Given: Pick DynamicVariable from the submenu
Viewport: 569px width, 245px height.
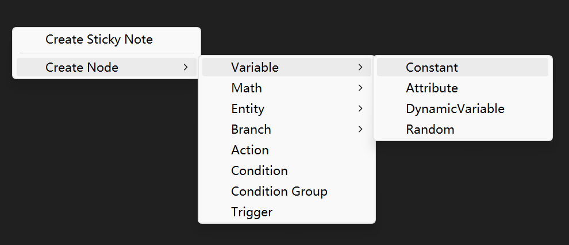Looking at the screenshot, I should (455, 108).
